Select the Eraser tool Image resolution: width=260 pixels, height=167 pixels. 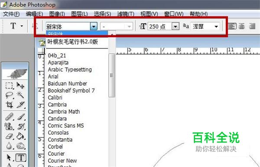click(x=9, y=136)
